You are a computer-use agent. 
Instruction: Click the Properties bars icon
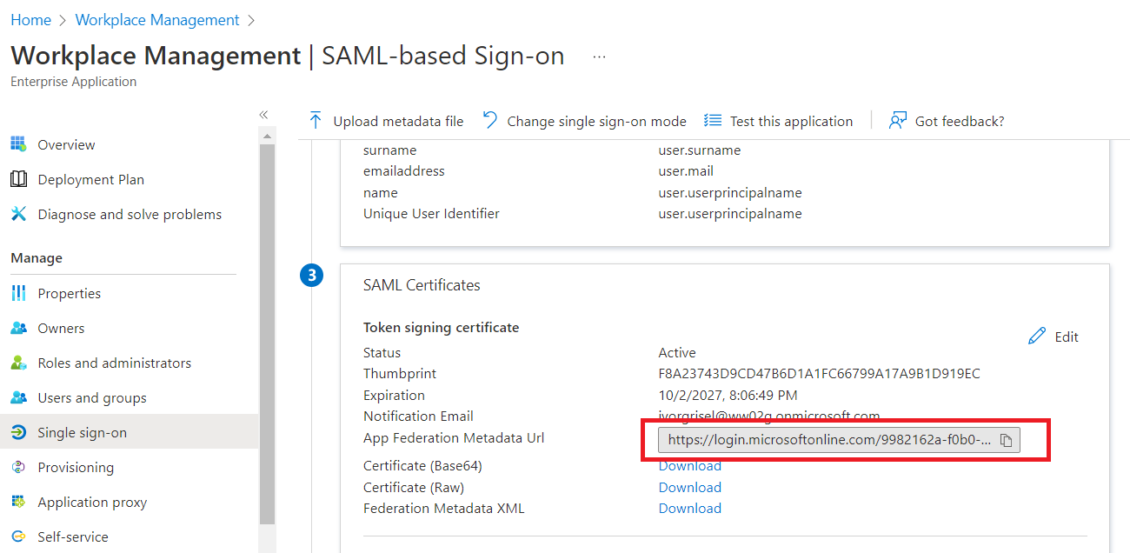click(x=18, y=293)
